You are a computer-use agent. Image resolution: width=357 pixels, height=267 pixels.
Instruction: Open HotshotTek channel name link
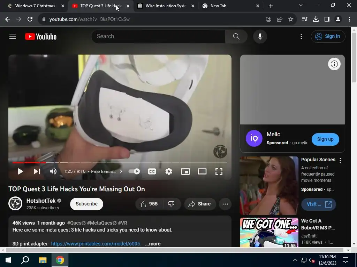[41, 201]
